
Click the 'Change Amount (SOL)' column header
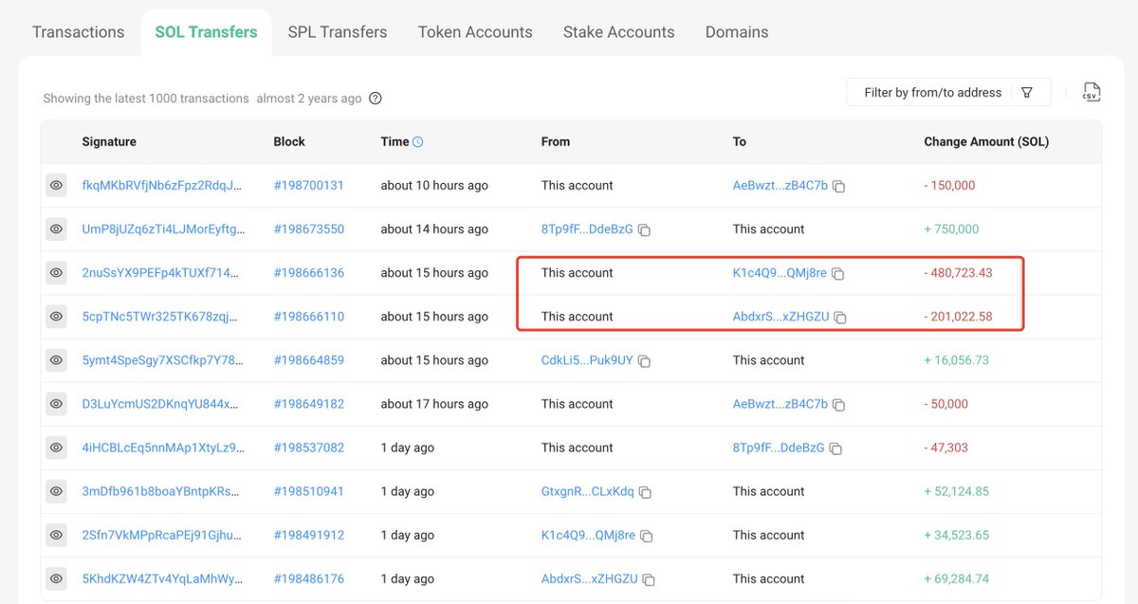[x=986, y=142]
